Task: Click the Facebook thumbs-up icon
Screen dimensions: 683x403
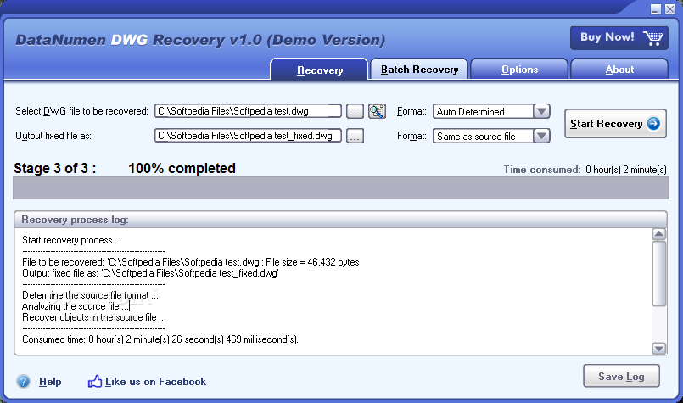Action: click(x=94, y=381)
